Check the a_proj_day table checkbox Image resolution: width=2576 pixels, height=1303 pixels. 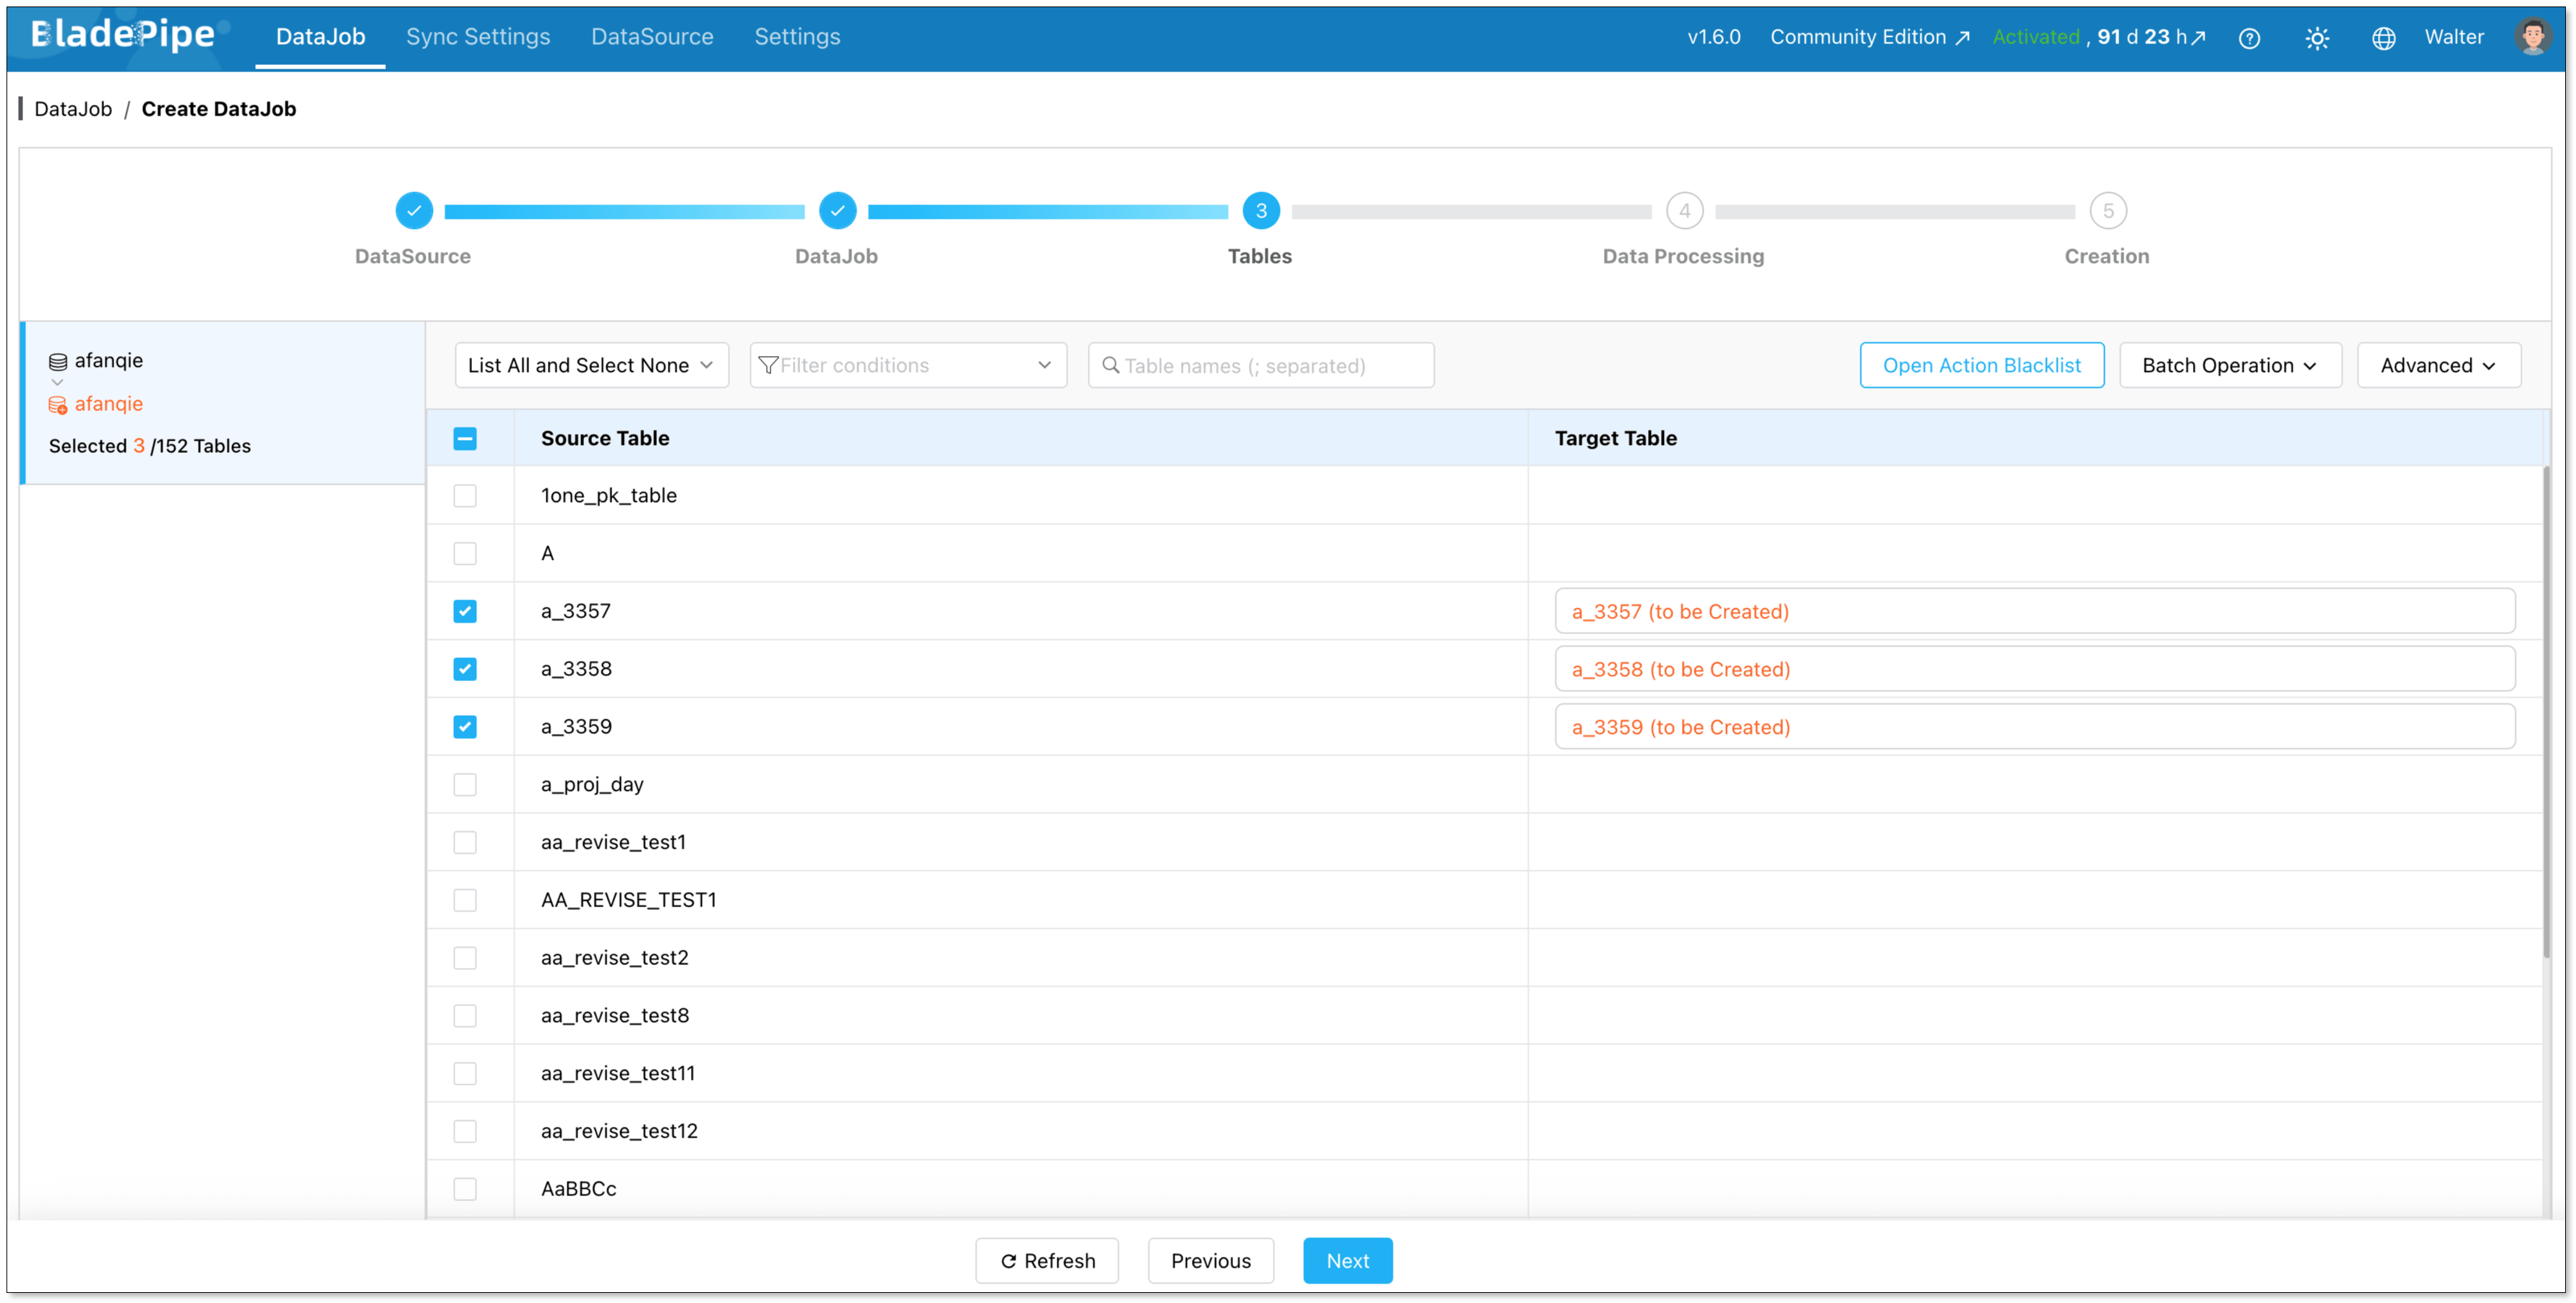pyautogui.click(x=465, y=785)
